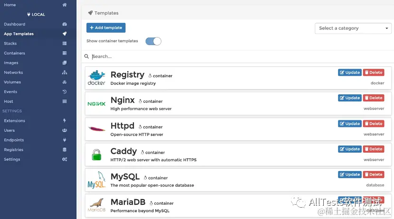Click the MariaDB seal logo
394x219 pixels.
point(96,205)
